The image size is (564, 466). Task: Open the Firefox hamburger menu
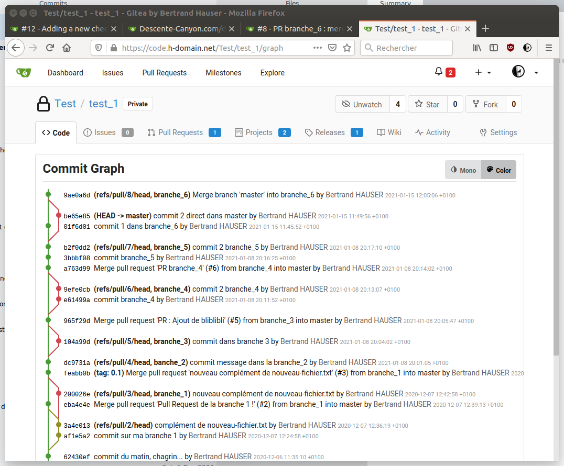click(x=549, y=48)
